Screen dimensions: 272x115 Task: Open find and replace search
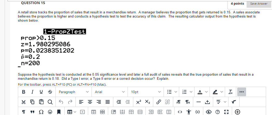tap(50, 102)
